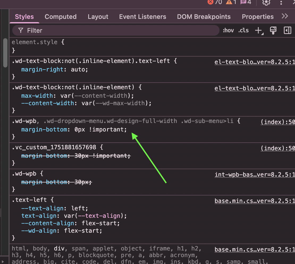Image resolution: width=295 pixels, height=264 pixels.
Task: Click .wd-text-block:not(.inline-element).text-left selector
Action: [x=91, y=61]
